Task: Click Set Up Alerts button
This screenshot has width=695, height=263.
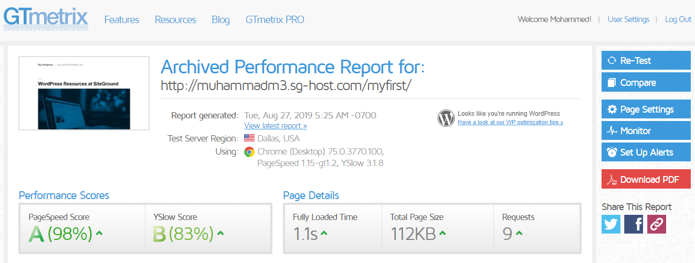Action: click(x=646, y=152)
